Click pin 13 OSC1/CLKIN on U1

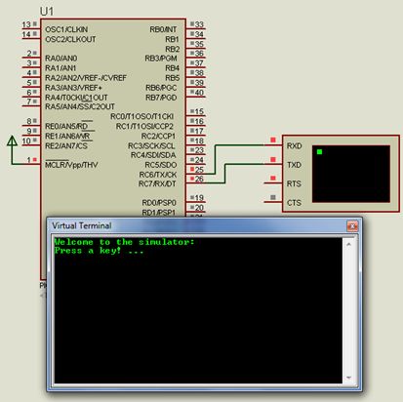[31, 27]
